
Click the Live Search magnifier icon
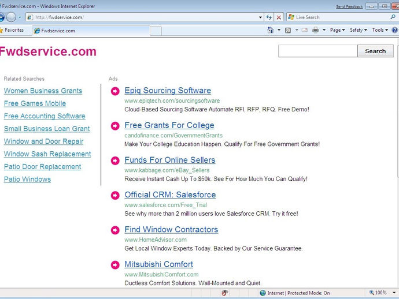pos(393,17)
